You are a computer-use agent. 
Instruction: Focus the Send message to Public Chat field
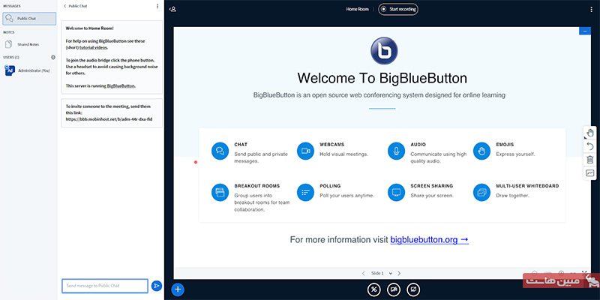[x=105, y=286]
